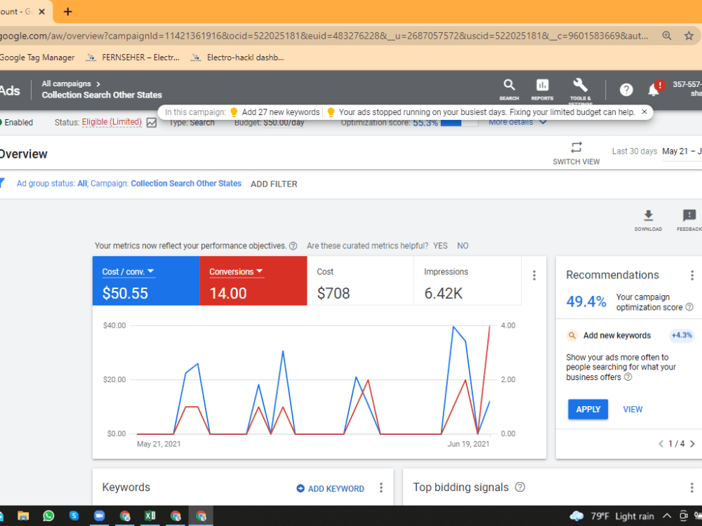Open FERNSEHER bookmark
Viewport: 702px width, 526px height.
coord(133,58)
